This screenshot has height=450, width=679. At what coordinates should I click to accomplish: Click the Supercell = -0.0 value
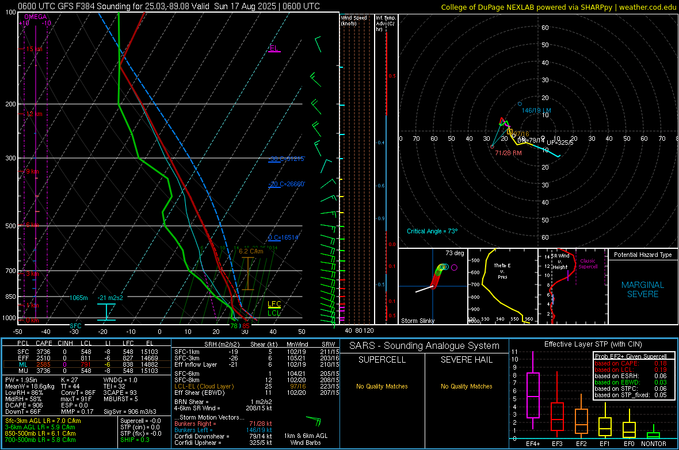click(x=140, y=421)
